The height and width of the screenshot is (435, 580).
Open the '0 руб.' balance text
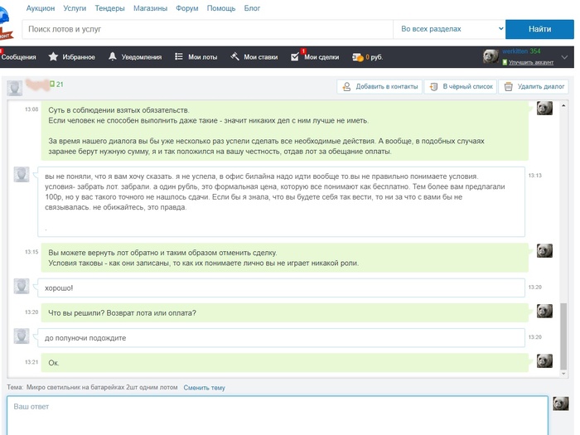tap(374, 57)
